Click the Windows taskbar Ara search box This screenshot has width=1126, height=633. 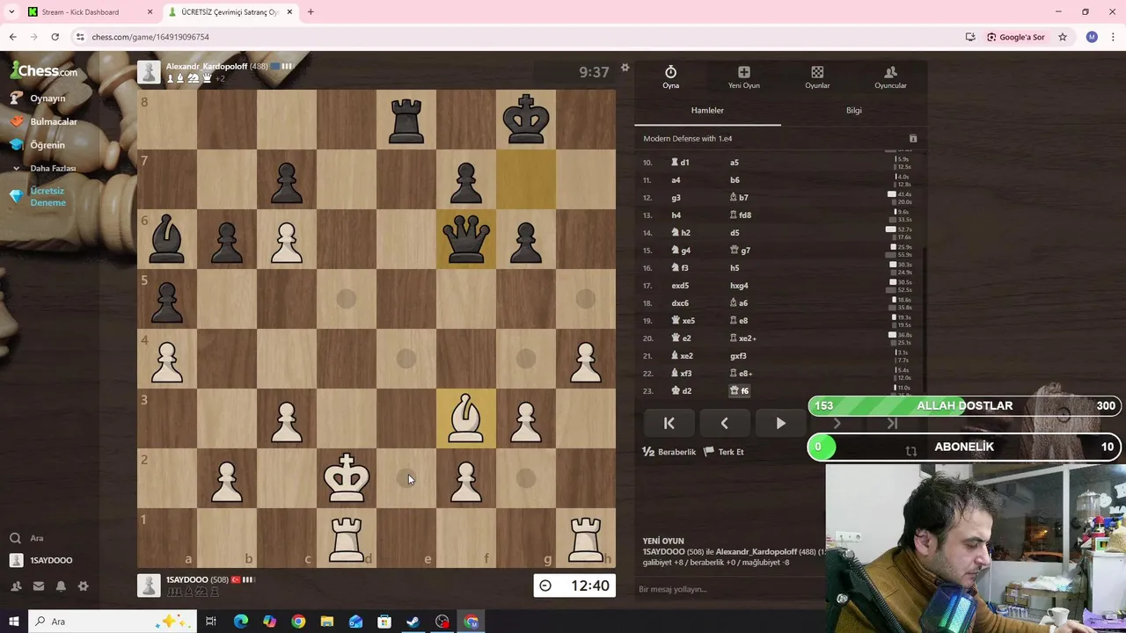click(x=113, y=622)
